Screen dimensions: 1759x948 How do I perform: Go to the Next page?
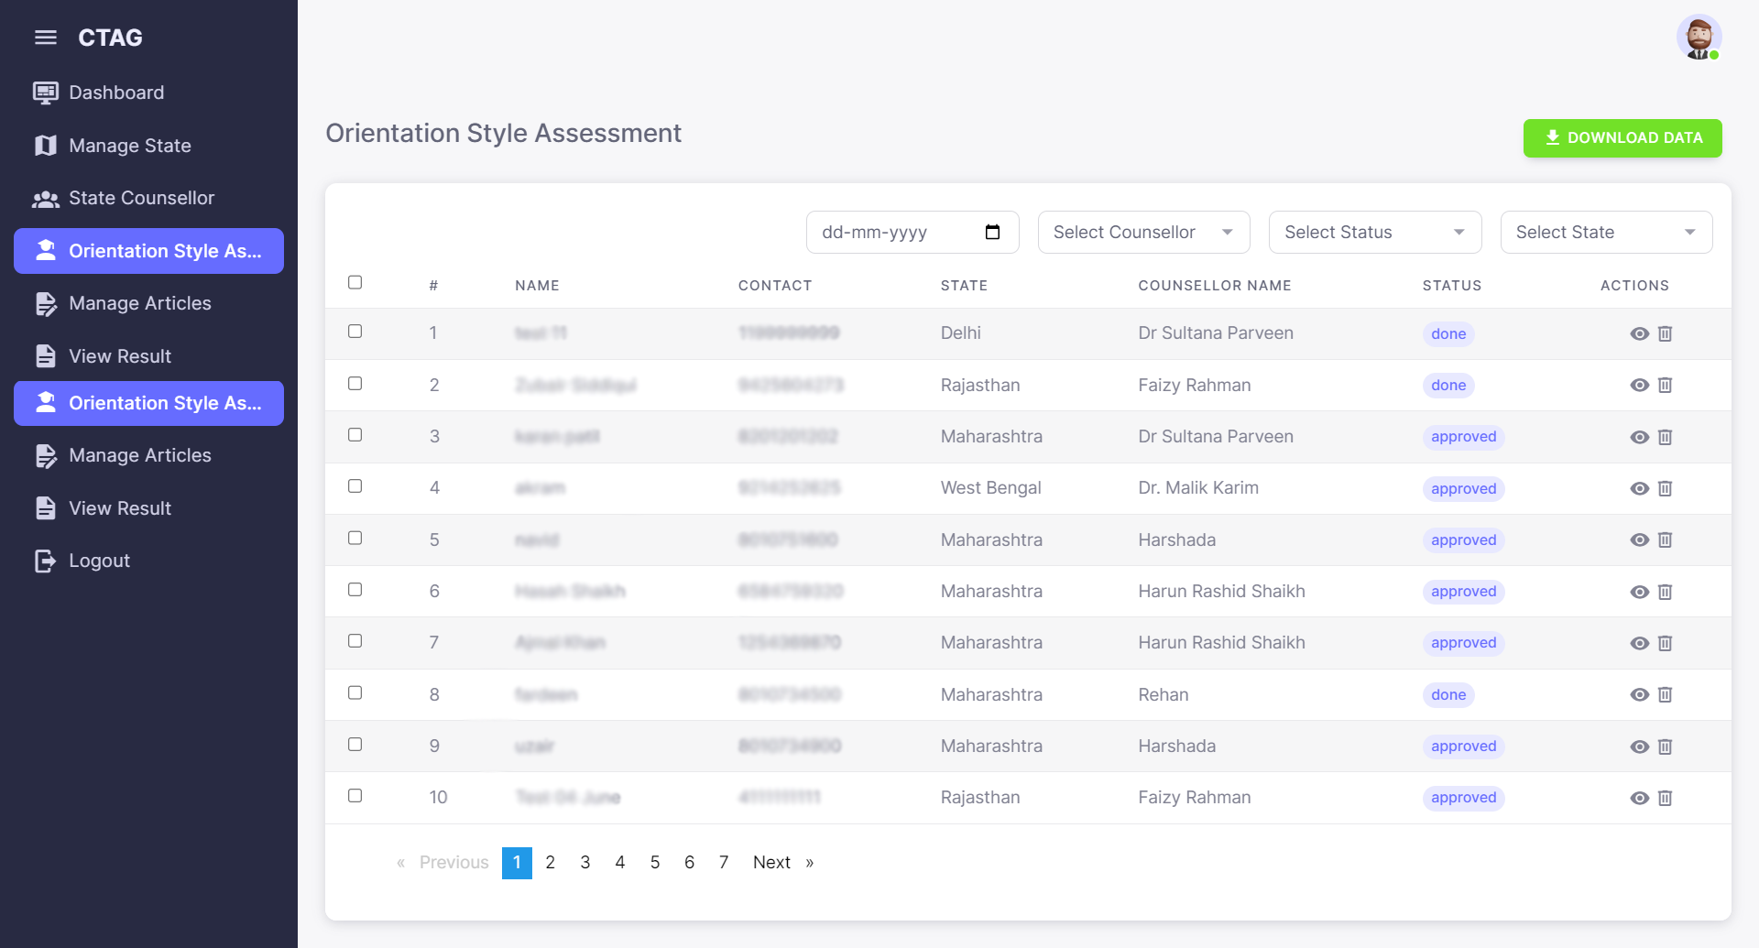point(783,863)
